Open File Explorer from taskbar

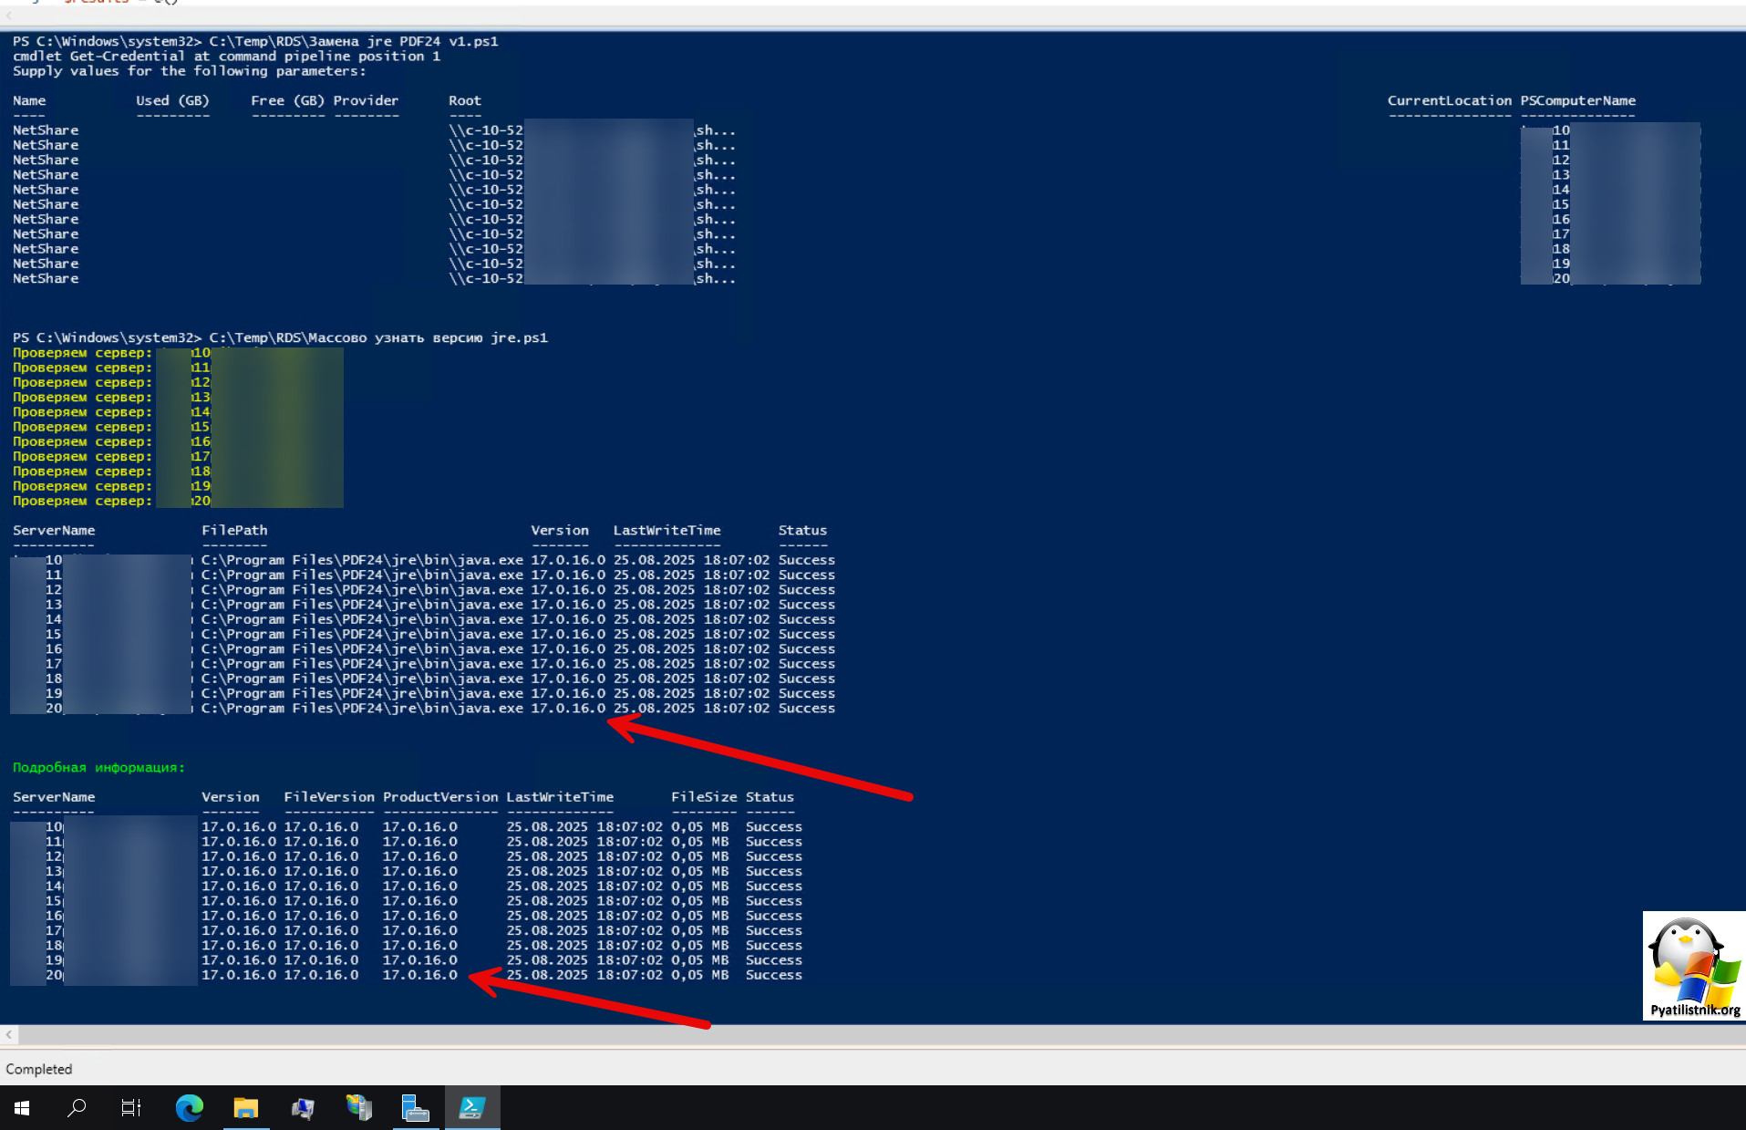(246, 1107)
